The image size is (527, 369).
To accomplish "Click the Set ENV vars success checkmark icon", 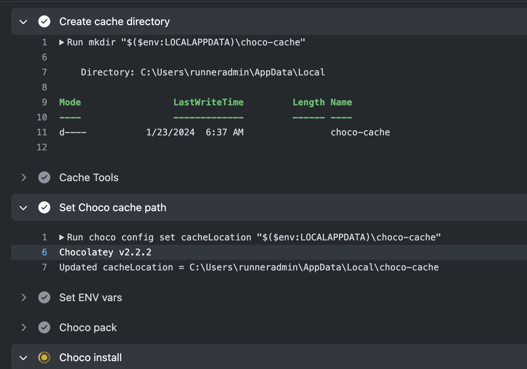I will click(x=44, y=297).
